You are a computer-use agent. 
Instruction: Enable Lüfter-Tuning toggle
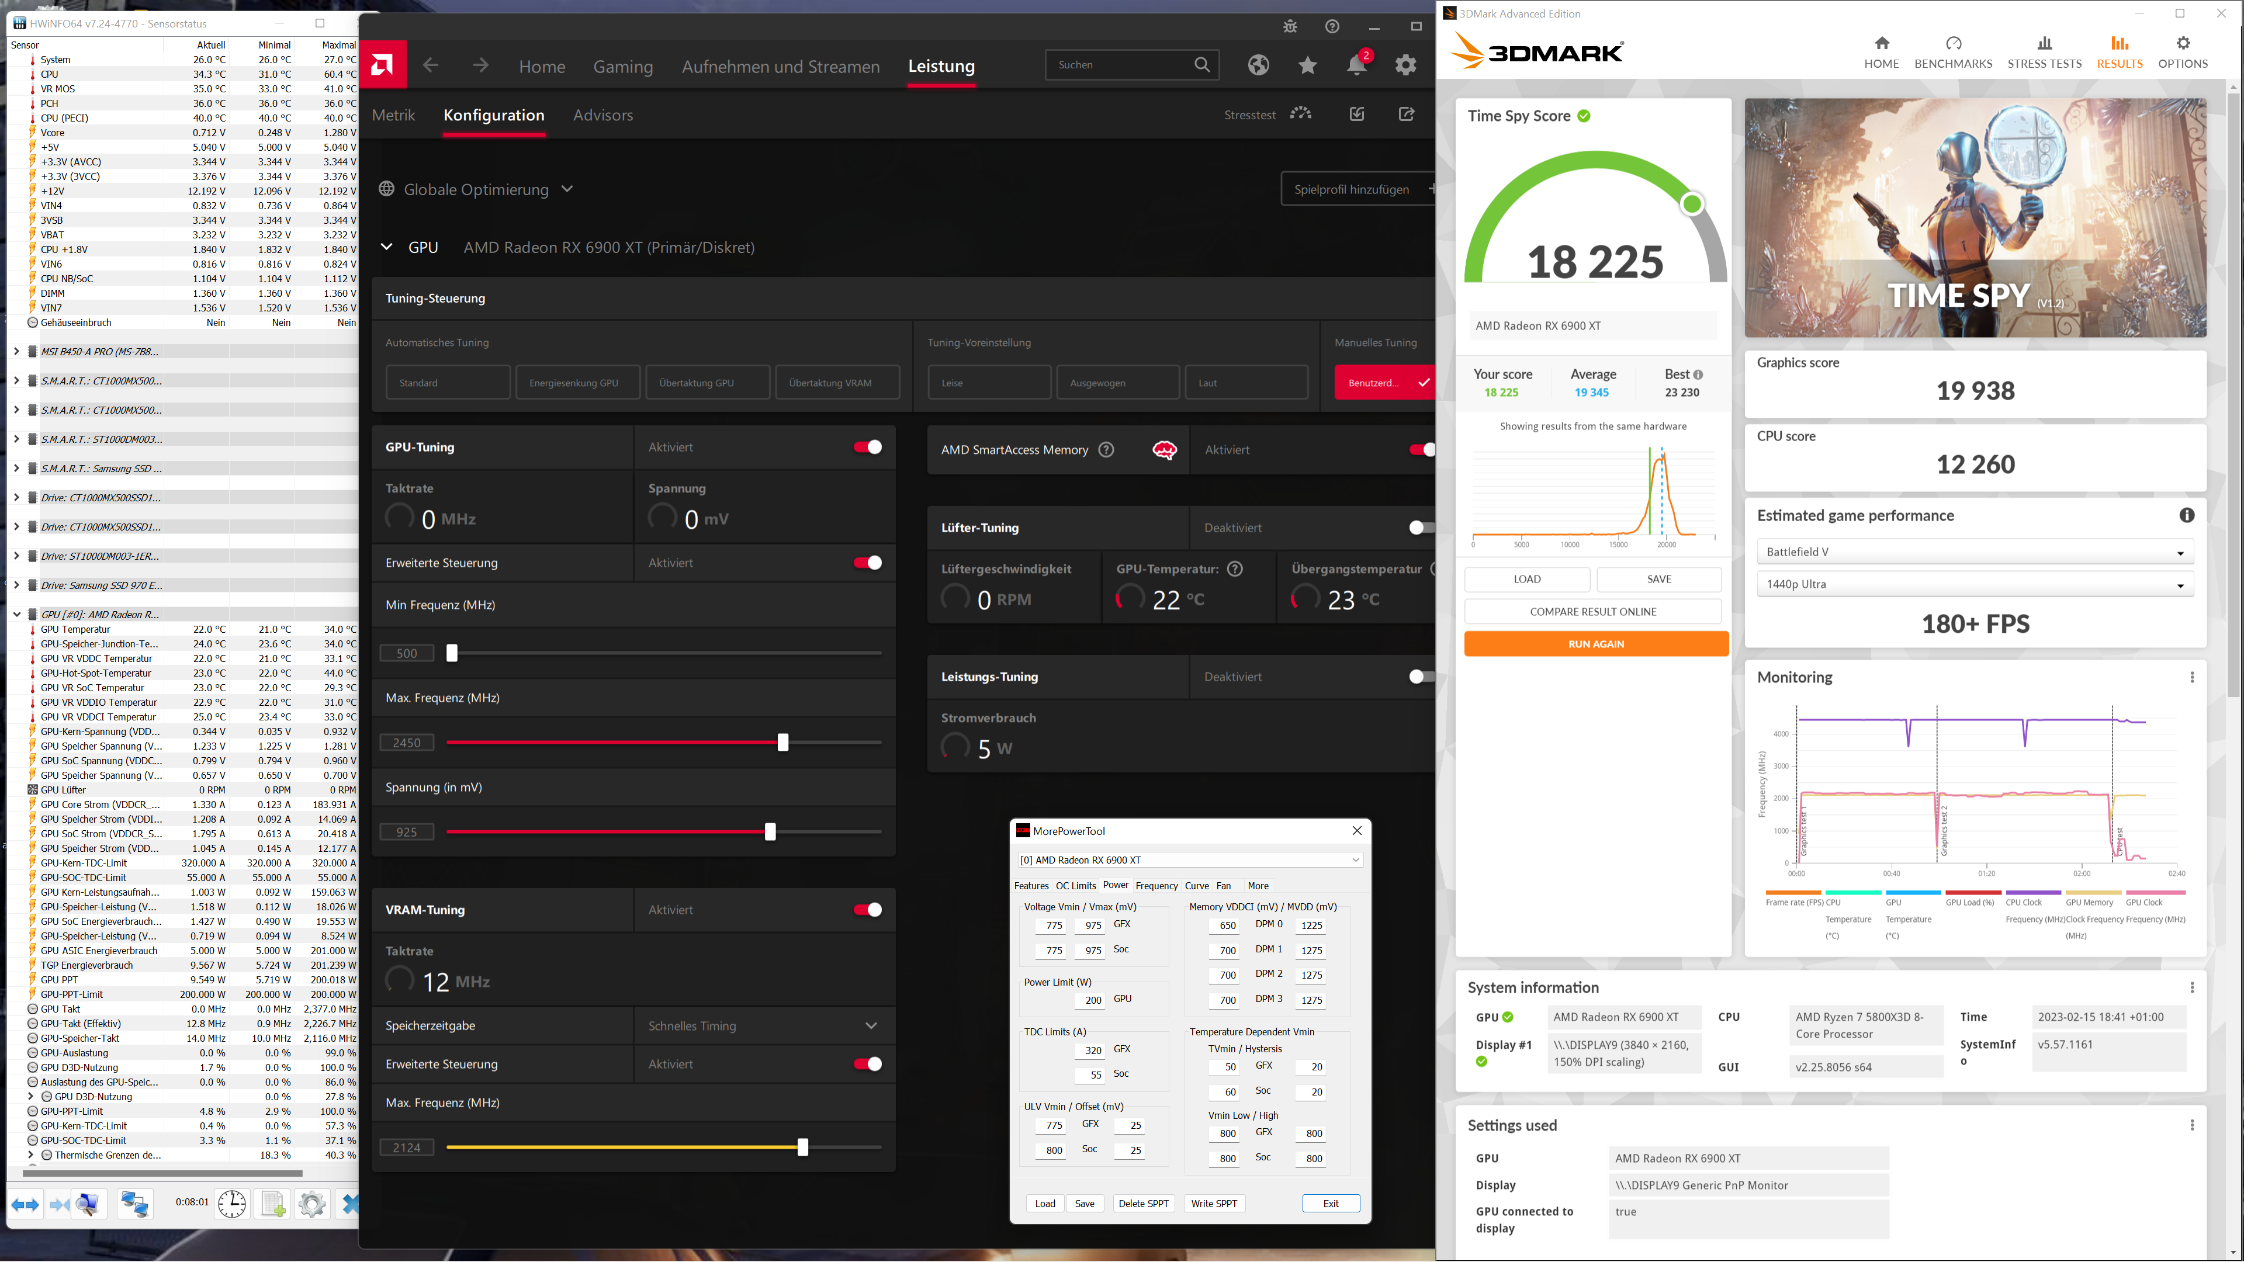click(1420, 528)
